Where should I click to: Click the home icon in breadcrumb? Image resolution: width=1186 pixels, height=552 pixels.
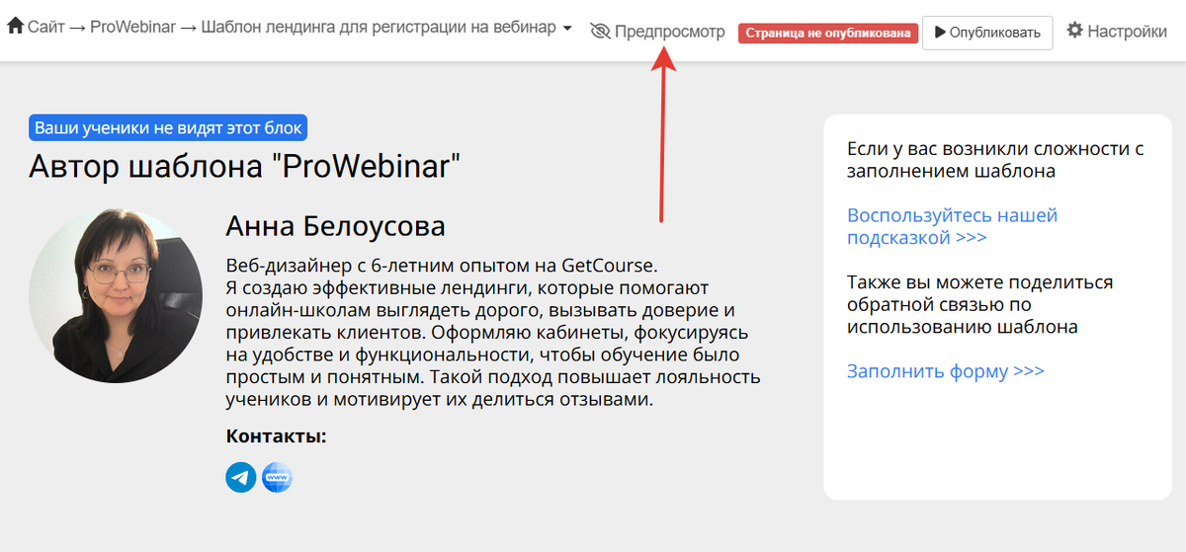[16, 28]
